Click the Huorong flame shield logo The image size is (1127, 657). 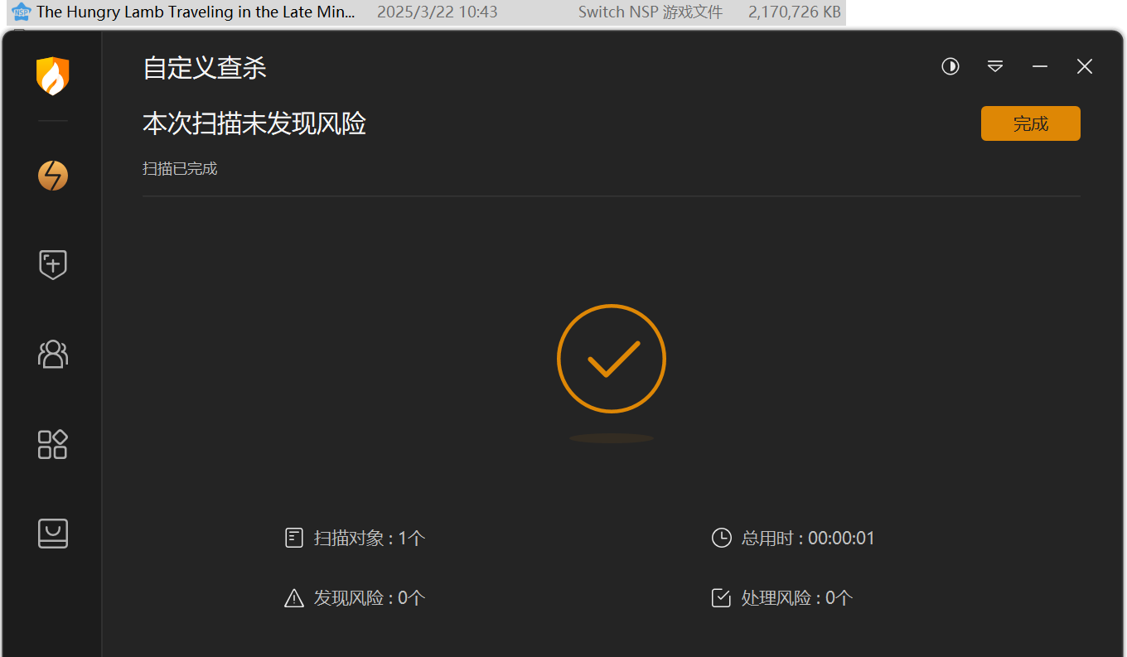click(x=52, y=76)
